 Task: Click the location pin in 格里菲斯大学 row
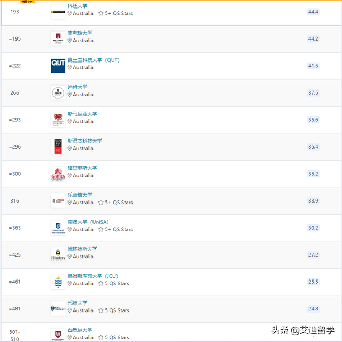point(69,175)
